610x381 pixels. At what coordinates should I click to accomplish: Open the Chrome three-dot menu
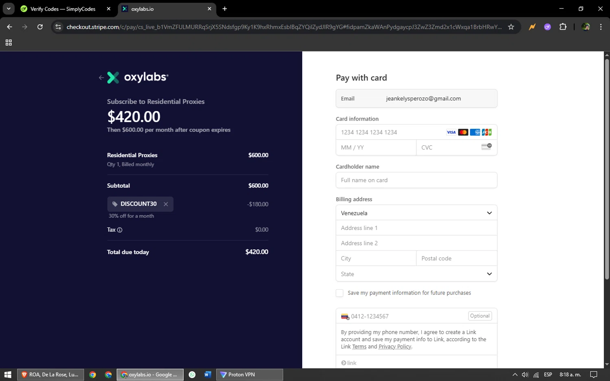click(601, 27)
